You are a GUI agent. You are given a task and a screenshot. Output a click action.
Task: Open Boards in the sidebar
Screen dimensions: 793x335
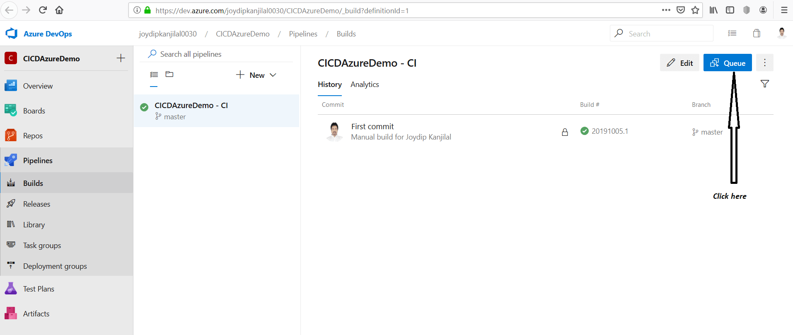[66, 111]
